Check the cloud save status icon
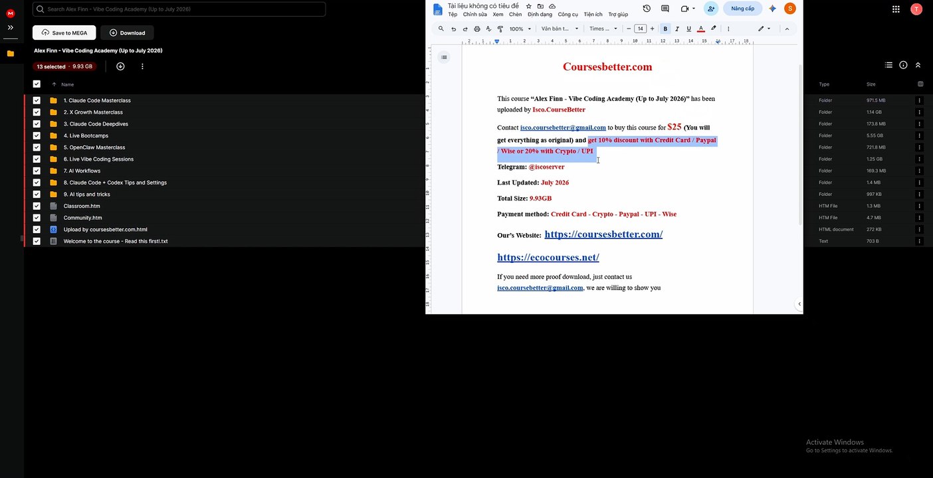The image size is (933, 478). (x=552, y=6)
